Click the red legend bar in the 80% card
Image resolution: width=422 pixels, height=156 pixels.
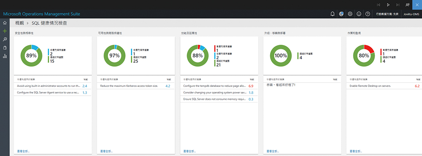(x=381, y=52)
